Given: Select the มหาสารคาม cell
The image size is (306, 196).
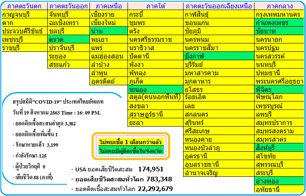Looking at the screenshot, I should (x=219, y=73).
